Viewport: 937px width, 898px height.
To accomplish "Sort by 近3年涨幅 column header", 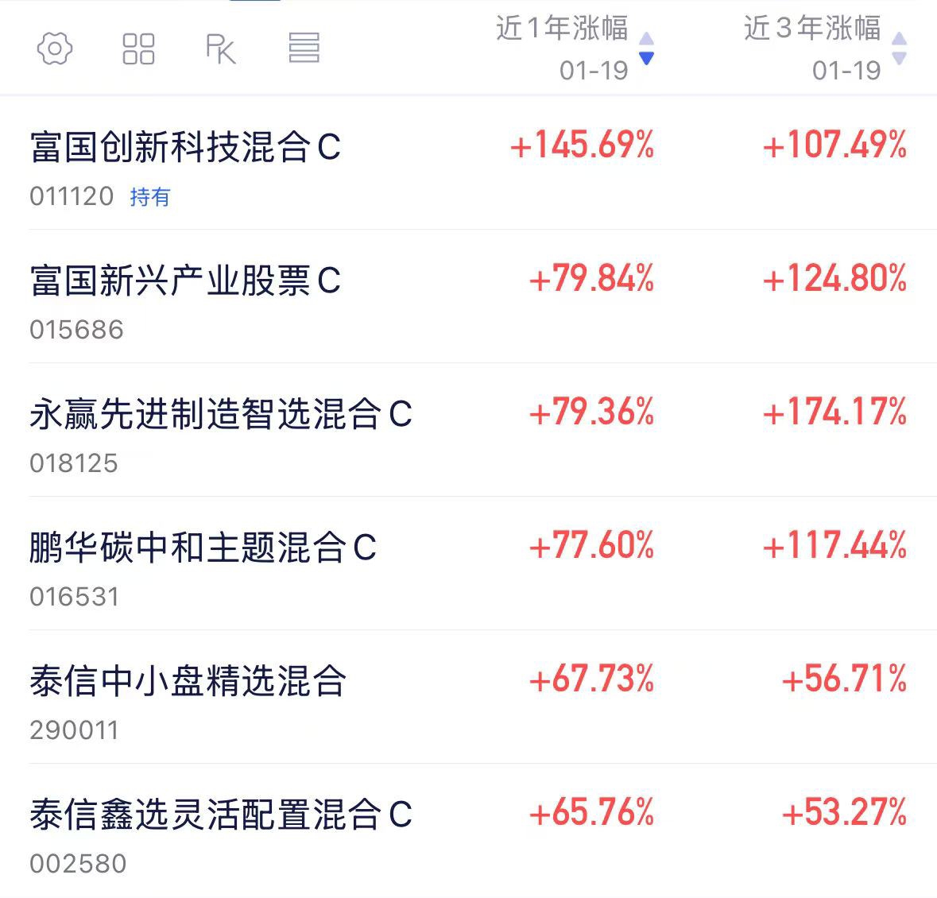I will click(x=812, y=29).
